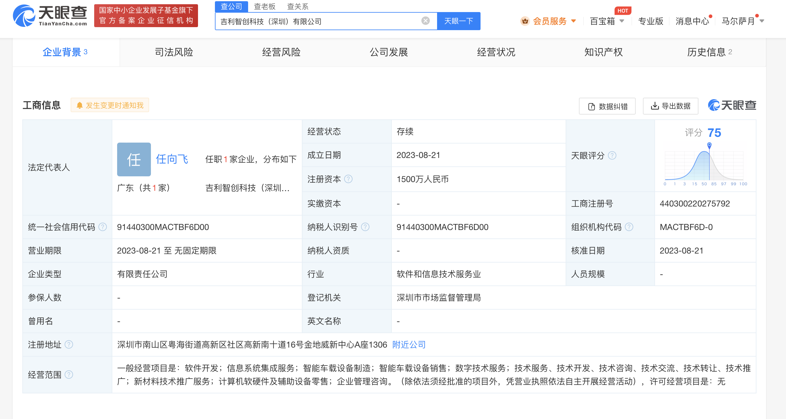Click the 数据纠错 report icon
The height and width of the screenshot is (419, 786).
(x=591, y=106)
